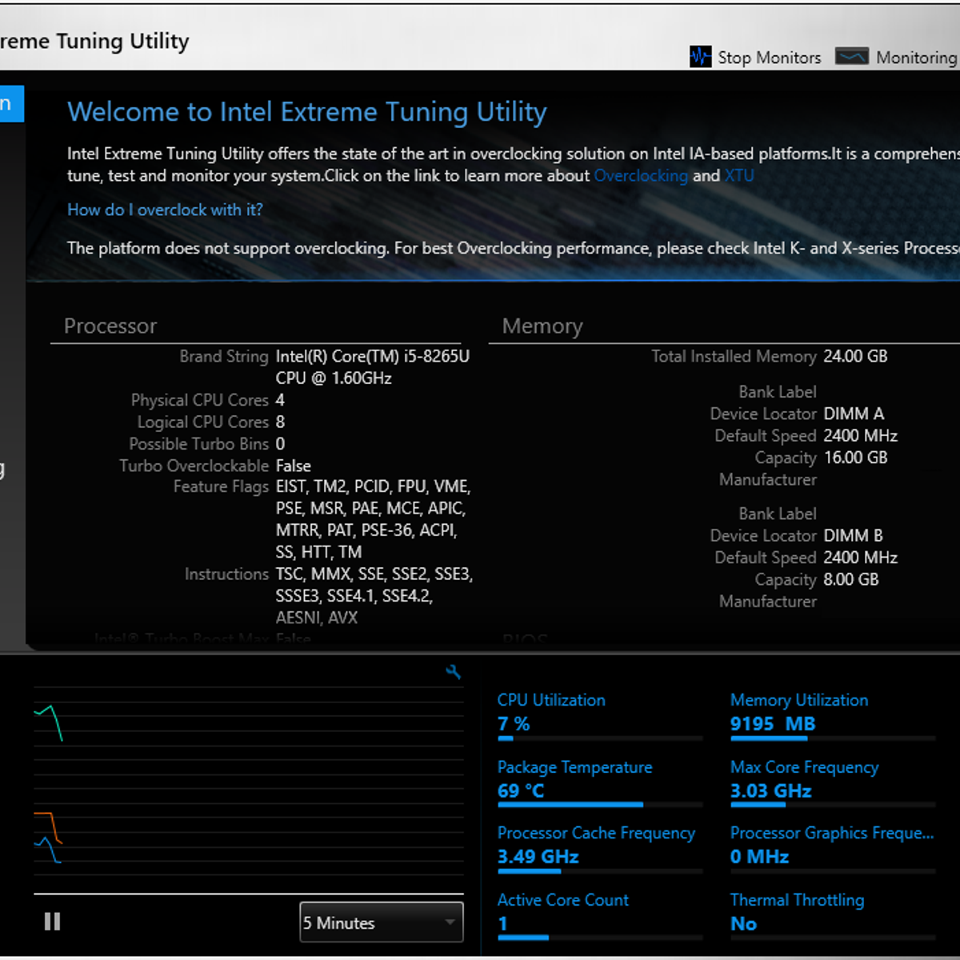Click the Stop Monitors waveform icon

tap(700, 56)
